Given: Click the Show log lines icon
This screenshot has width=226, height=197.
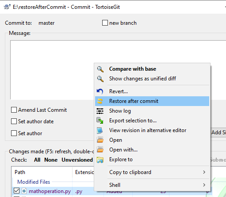Looking at the screenshot, I should (100, 111).
